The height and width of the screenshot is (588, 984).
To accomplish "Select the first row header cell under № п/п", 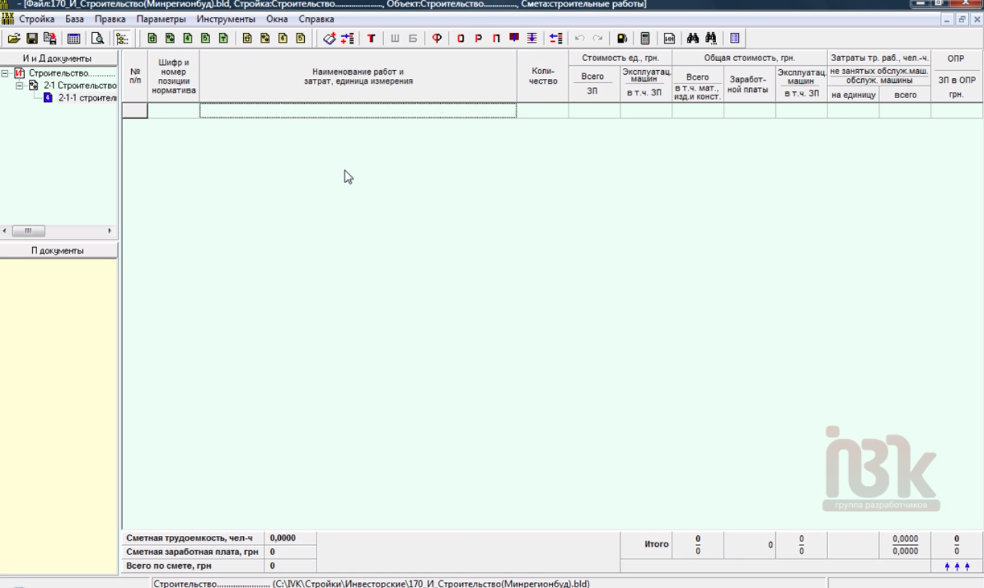I will pos(135,110).
